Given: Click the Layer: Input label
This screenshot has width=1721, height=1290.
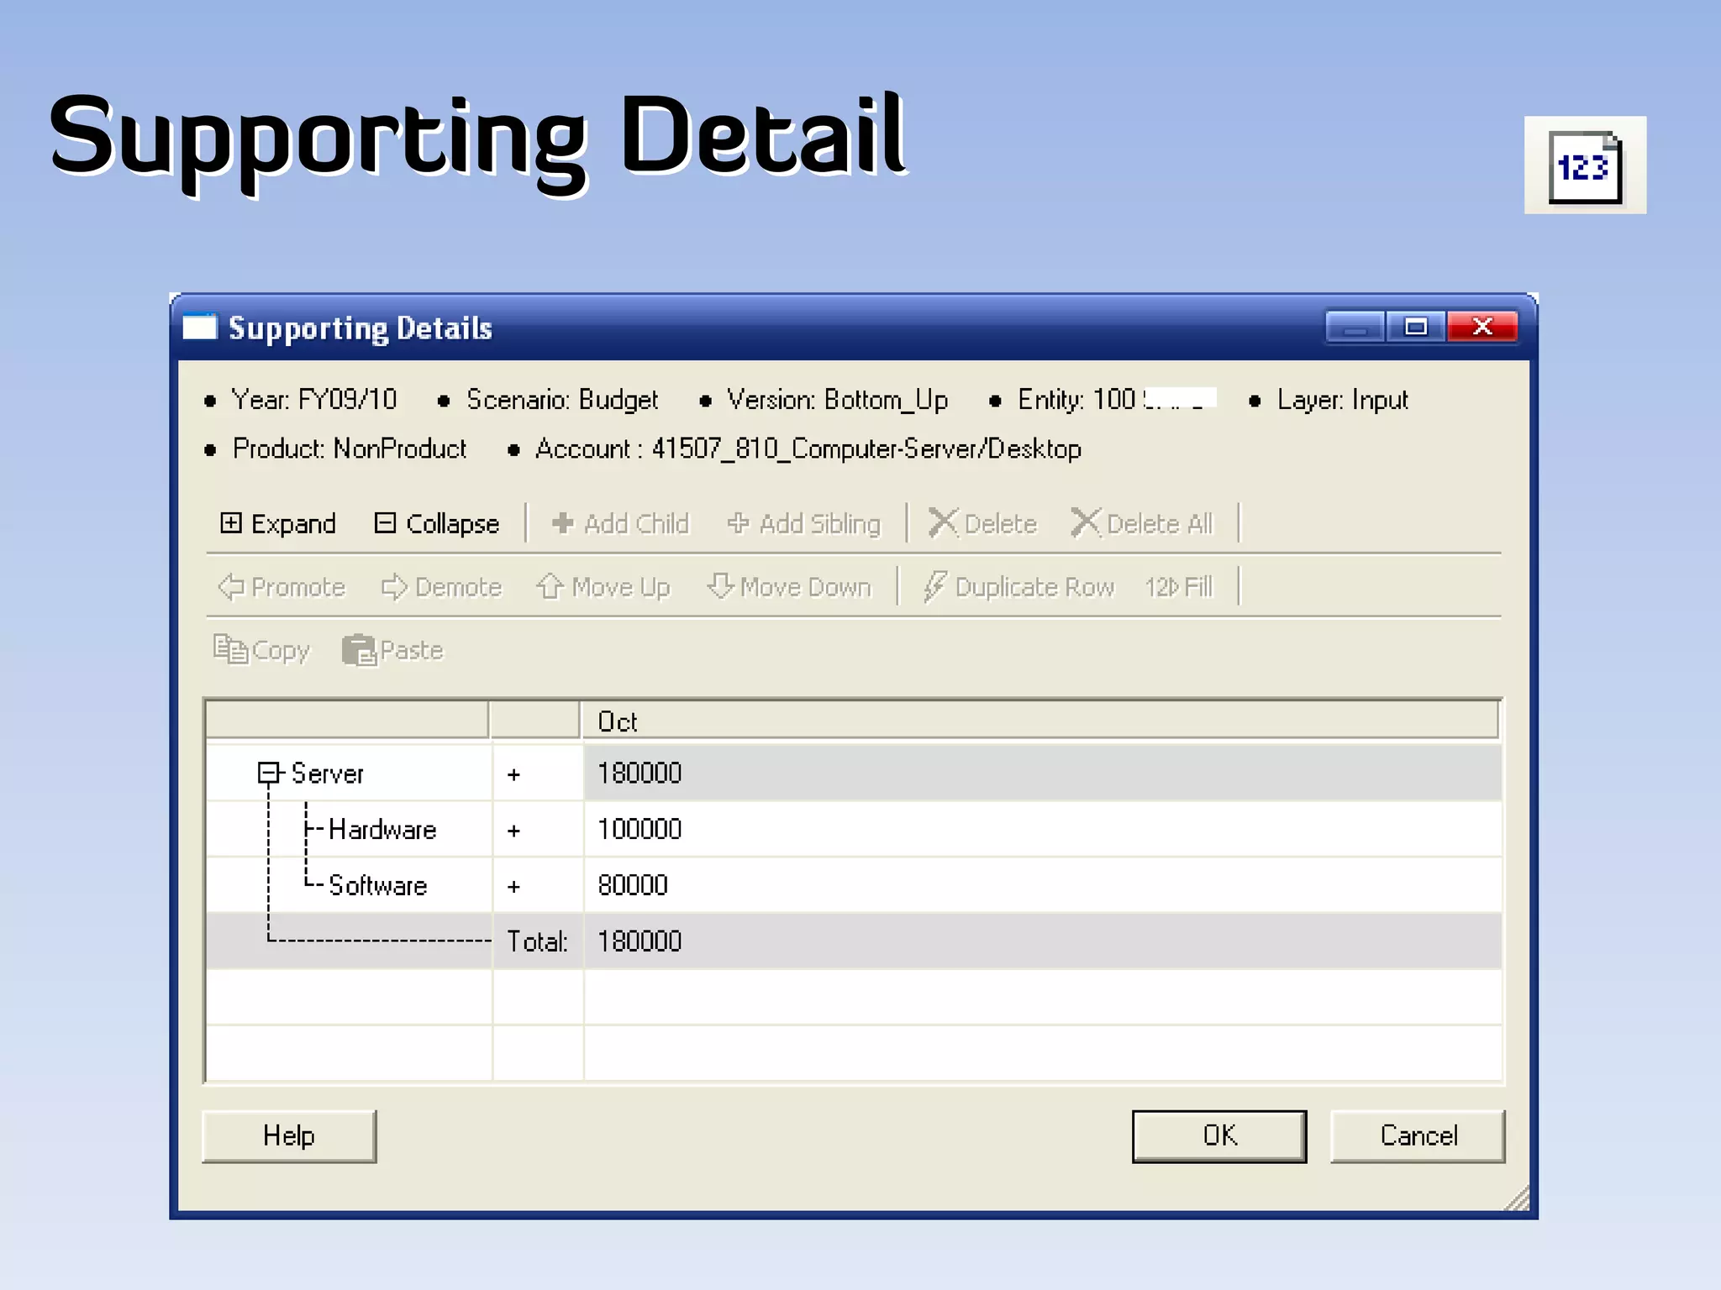Looking at the screenshot, I should [1343, 400].
